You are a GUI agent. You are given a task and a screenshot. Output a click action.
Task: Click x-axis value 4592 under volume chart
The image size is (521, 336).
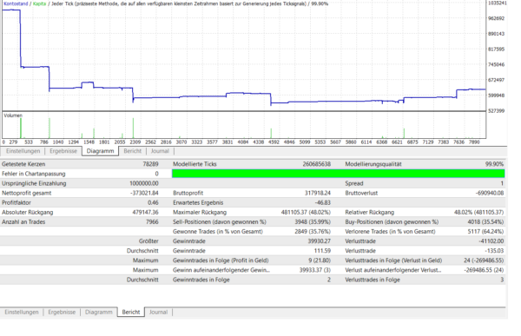click(274, 142)
